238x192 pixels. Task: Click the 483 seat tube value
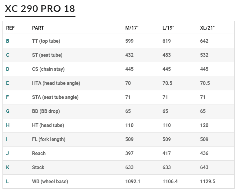[167, 55]
